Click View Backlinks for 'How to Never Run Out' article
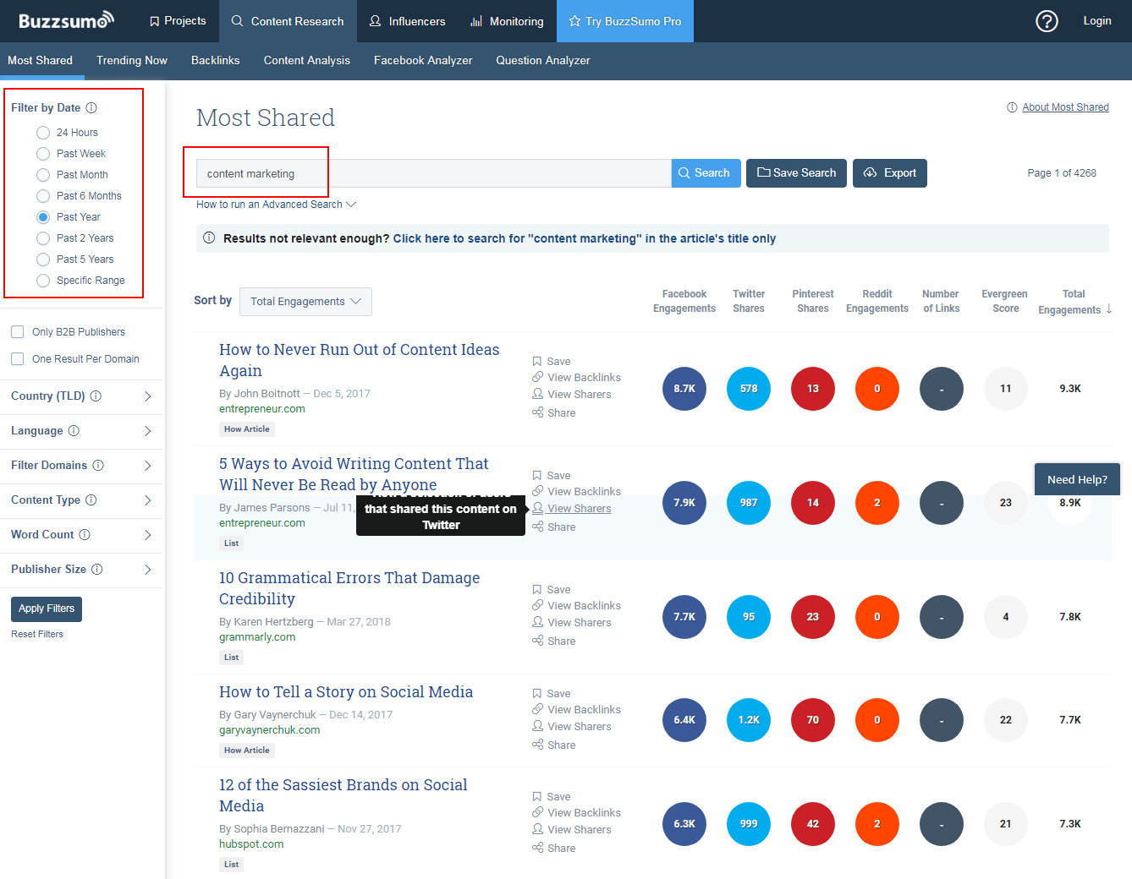Viewport: 1132px width, 879px height. click(x=576, y=377)
